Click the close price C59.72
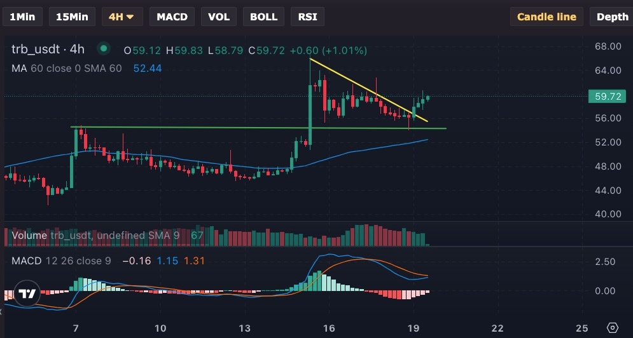Viewport: 633px width, 338px height. 267,51
